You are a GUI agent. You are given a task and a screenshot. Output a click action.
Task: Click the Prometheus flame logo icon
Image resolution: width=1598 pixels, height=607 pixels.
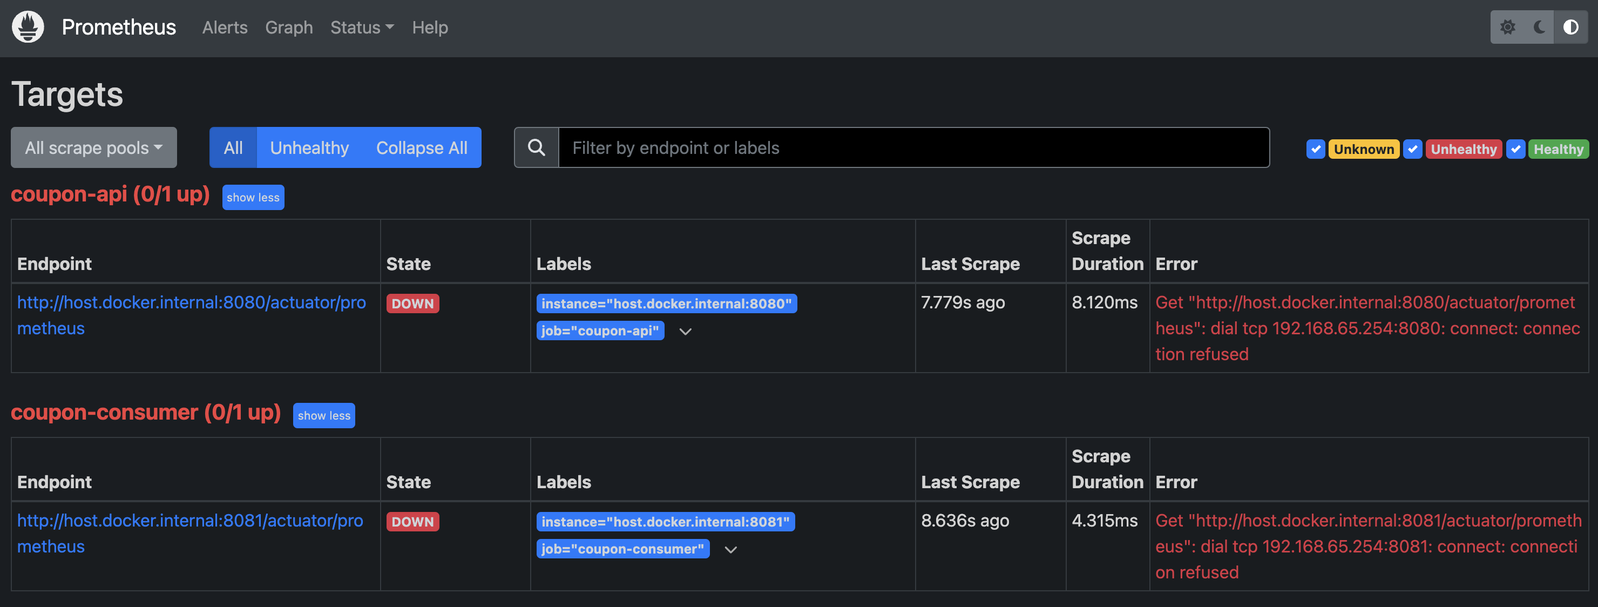pos(28,28)
